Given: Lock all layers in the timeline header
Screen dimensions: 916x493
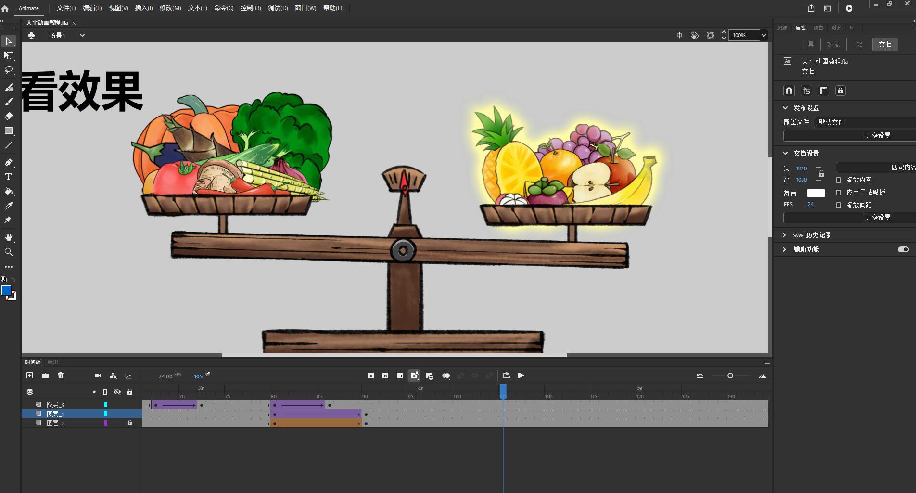Looking at the screenshot, I should (130, 392).
